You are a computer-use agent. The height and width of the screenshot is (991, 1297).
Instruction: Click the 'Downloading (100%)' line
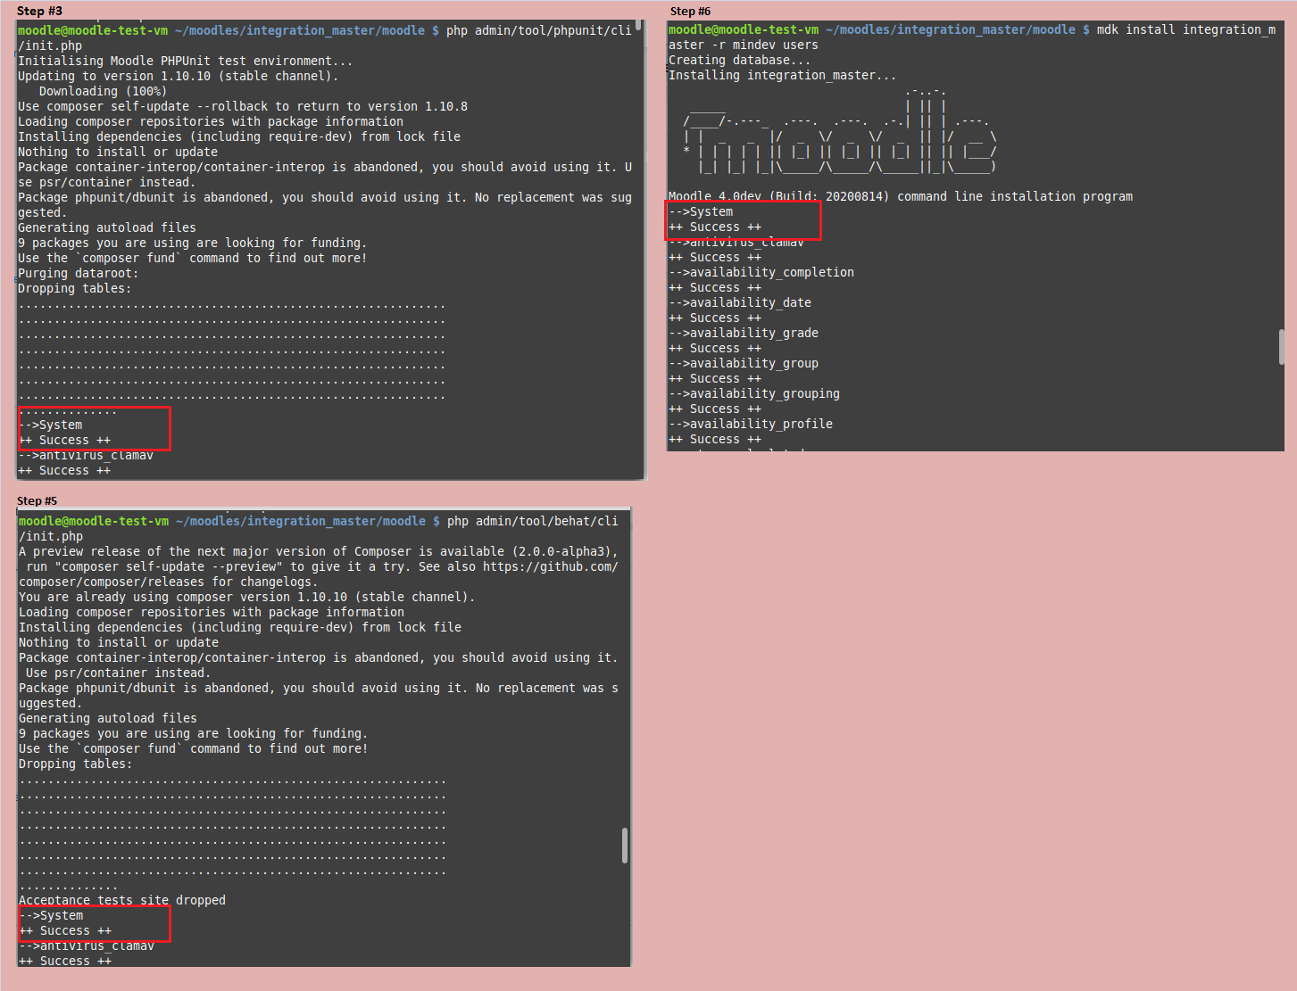(x=104, y=91)
